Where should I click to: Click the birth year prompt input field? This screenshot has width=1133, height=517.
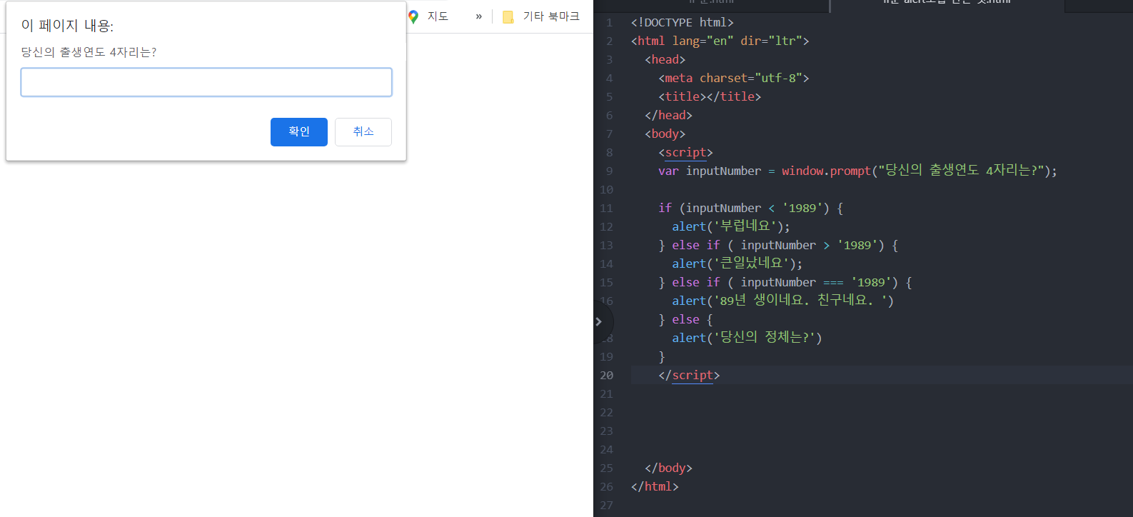(x=206, y=82)
